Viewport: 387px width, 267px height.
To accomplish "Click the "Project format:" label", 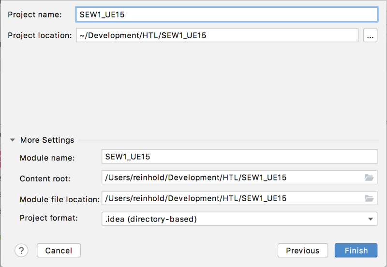I will click(x=49, y=218).
